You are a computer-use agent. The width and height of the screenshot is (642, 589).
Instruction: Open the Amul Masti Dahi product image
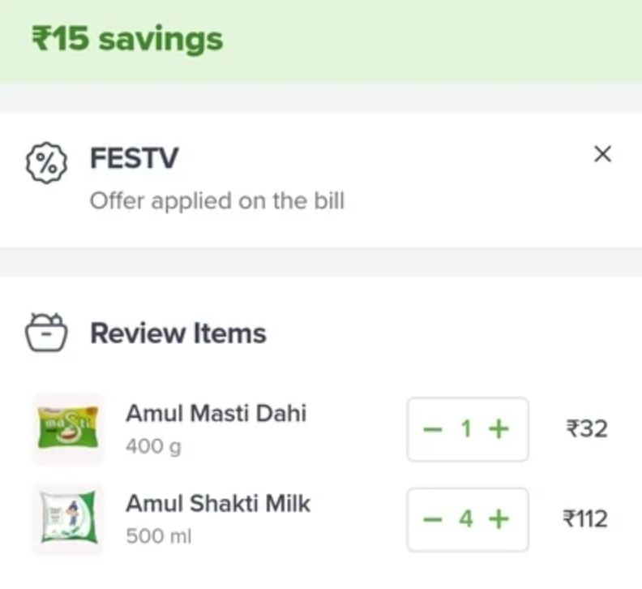(x=68, y=429)
